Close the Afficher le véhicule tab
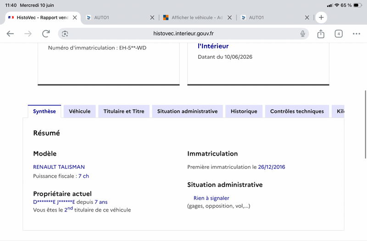 [230, 17]
